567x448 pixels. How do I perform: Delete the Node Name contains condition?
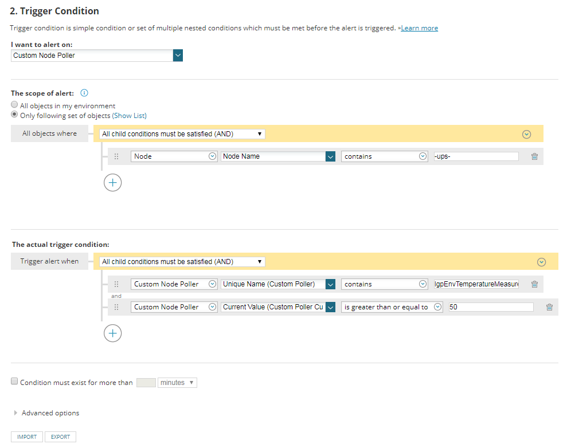click(x=534, y=156)
